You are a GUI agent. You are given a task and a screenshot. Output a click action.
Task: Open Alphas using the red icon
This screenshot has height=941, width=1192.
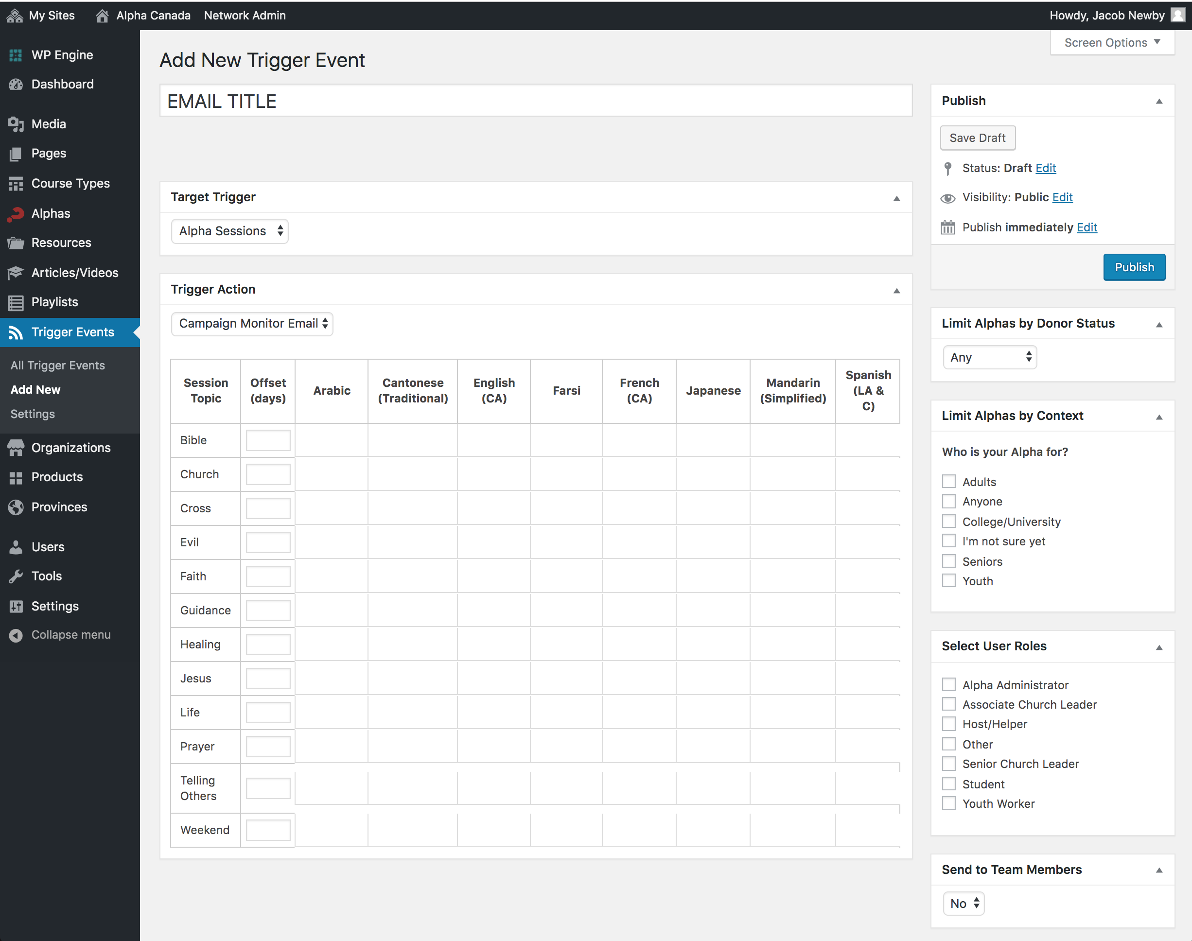coord(16,214)
